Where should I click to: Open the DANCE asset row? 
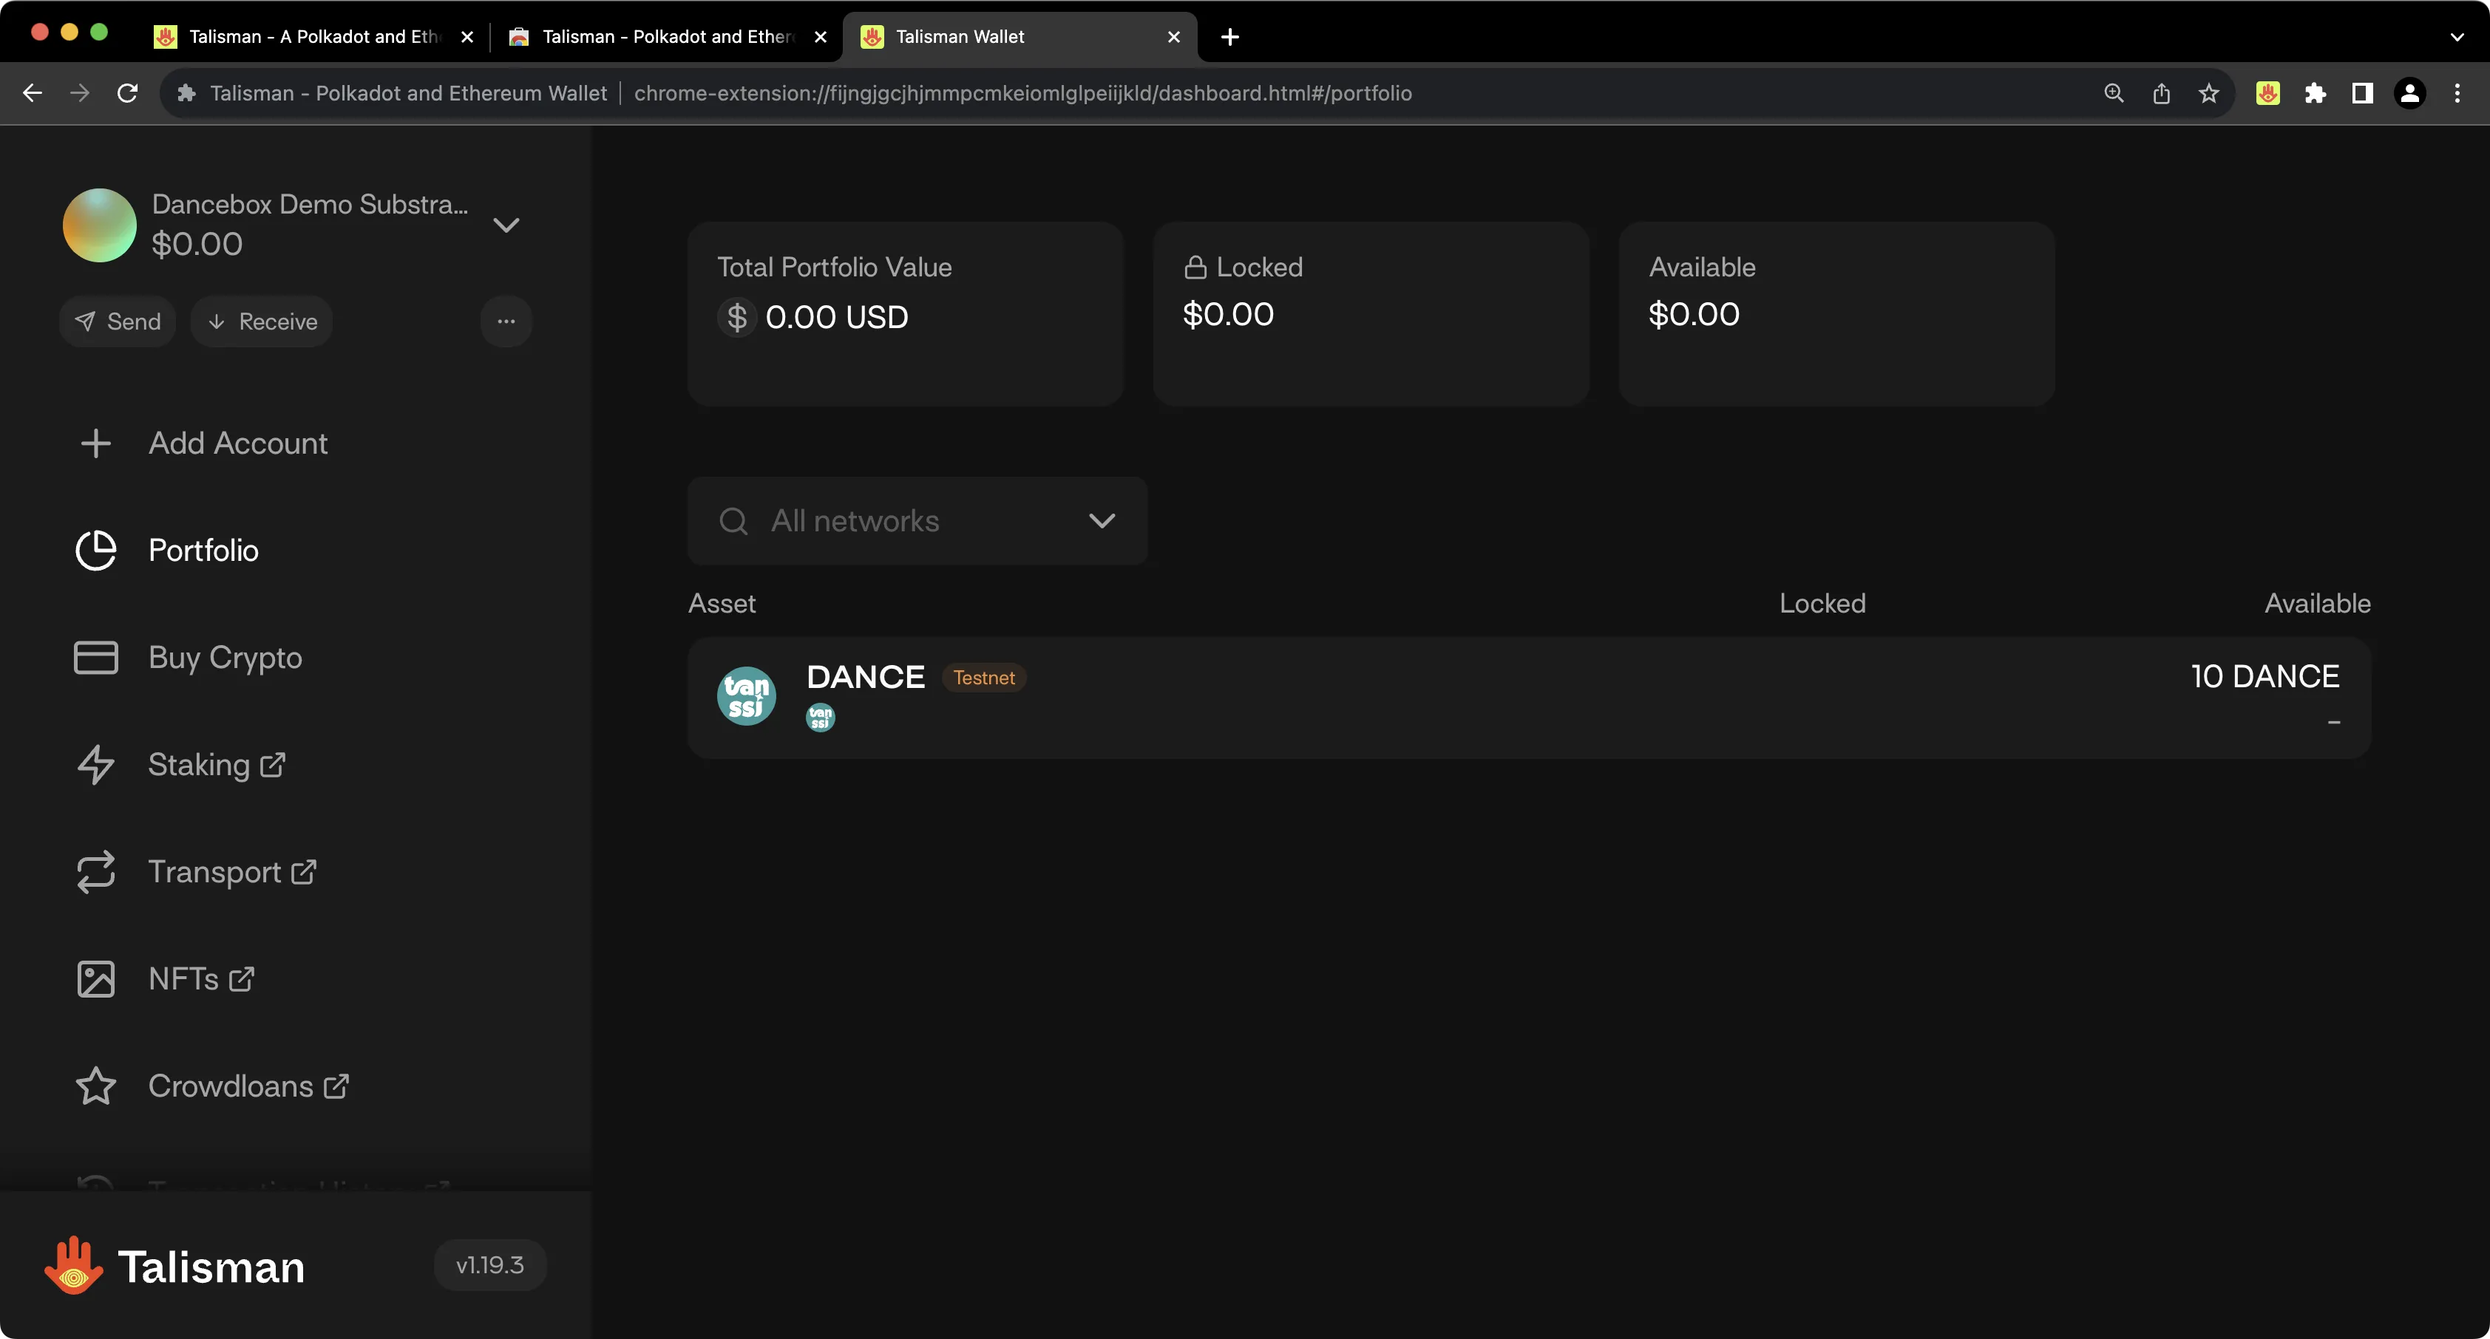(1529, 697)
